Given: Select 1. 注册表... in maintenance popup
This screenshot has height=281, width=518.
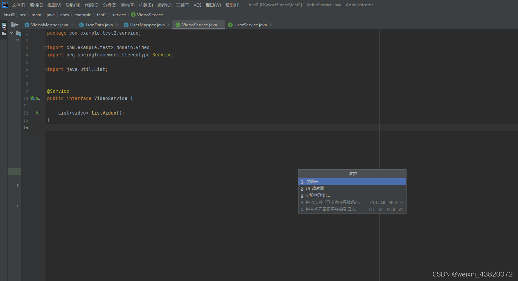Looking at the screenshot, I should (352, 182).
